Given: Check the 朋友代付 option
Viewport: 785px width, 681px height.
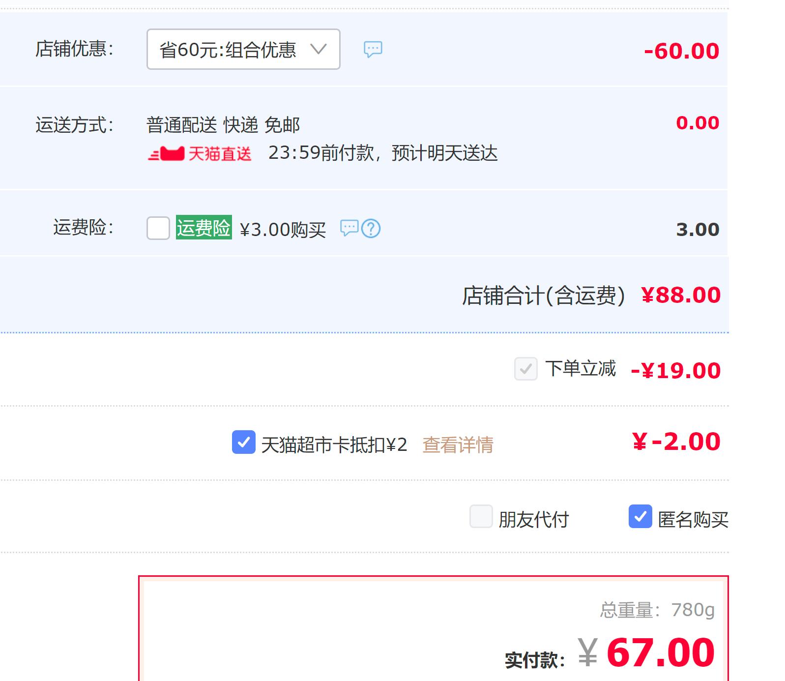Looking at the screenshot, I should [481, 516].
